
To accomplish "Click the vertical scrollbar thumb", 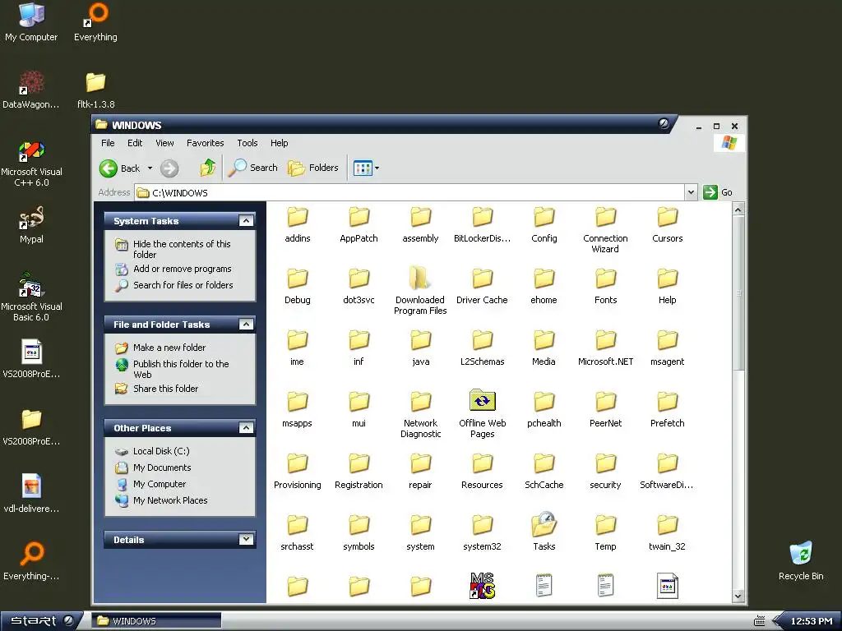I will coord(738,293).
